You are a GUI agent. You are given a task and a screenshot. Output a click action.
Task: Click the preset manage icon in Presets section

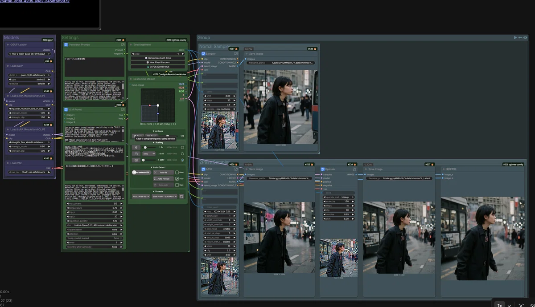(181, 196)
